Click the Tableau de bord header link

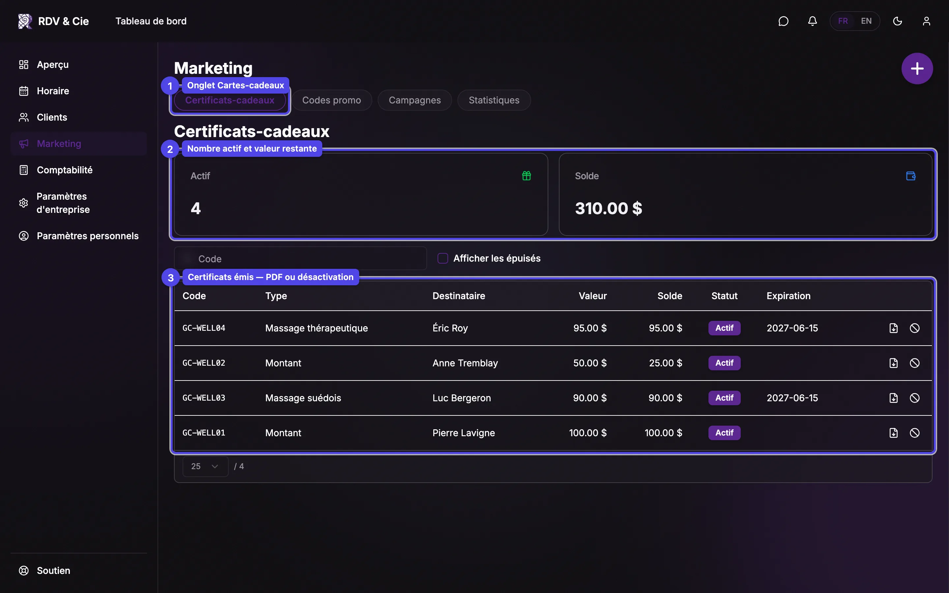click(151, 21)
